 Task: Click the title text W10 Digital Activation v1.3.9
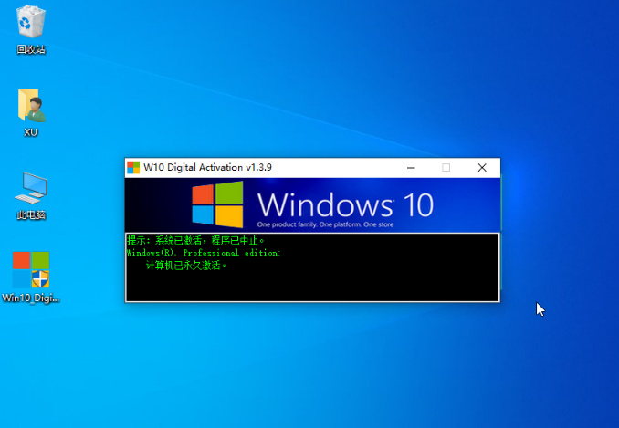(207, 168)
